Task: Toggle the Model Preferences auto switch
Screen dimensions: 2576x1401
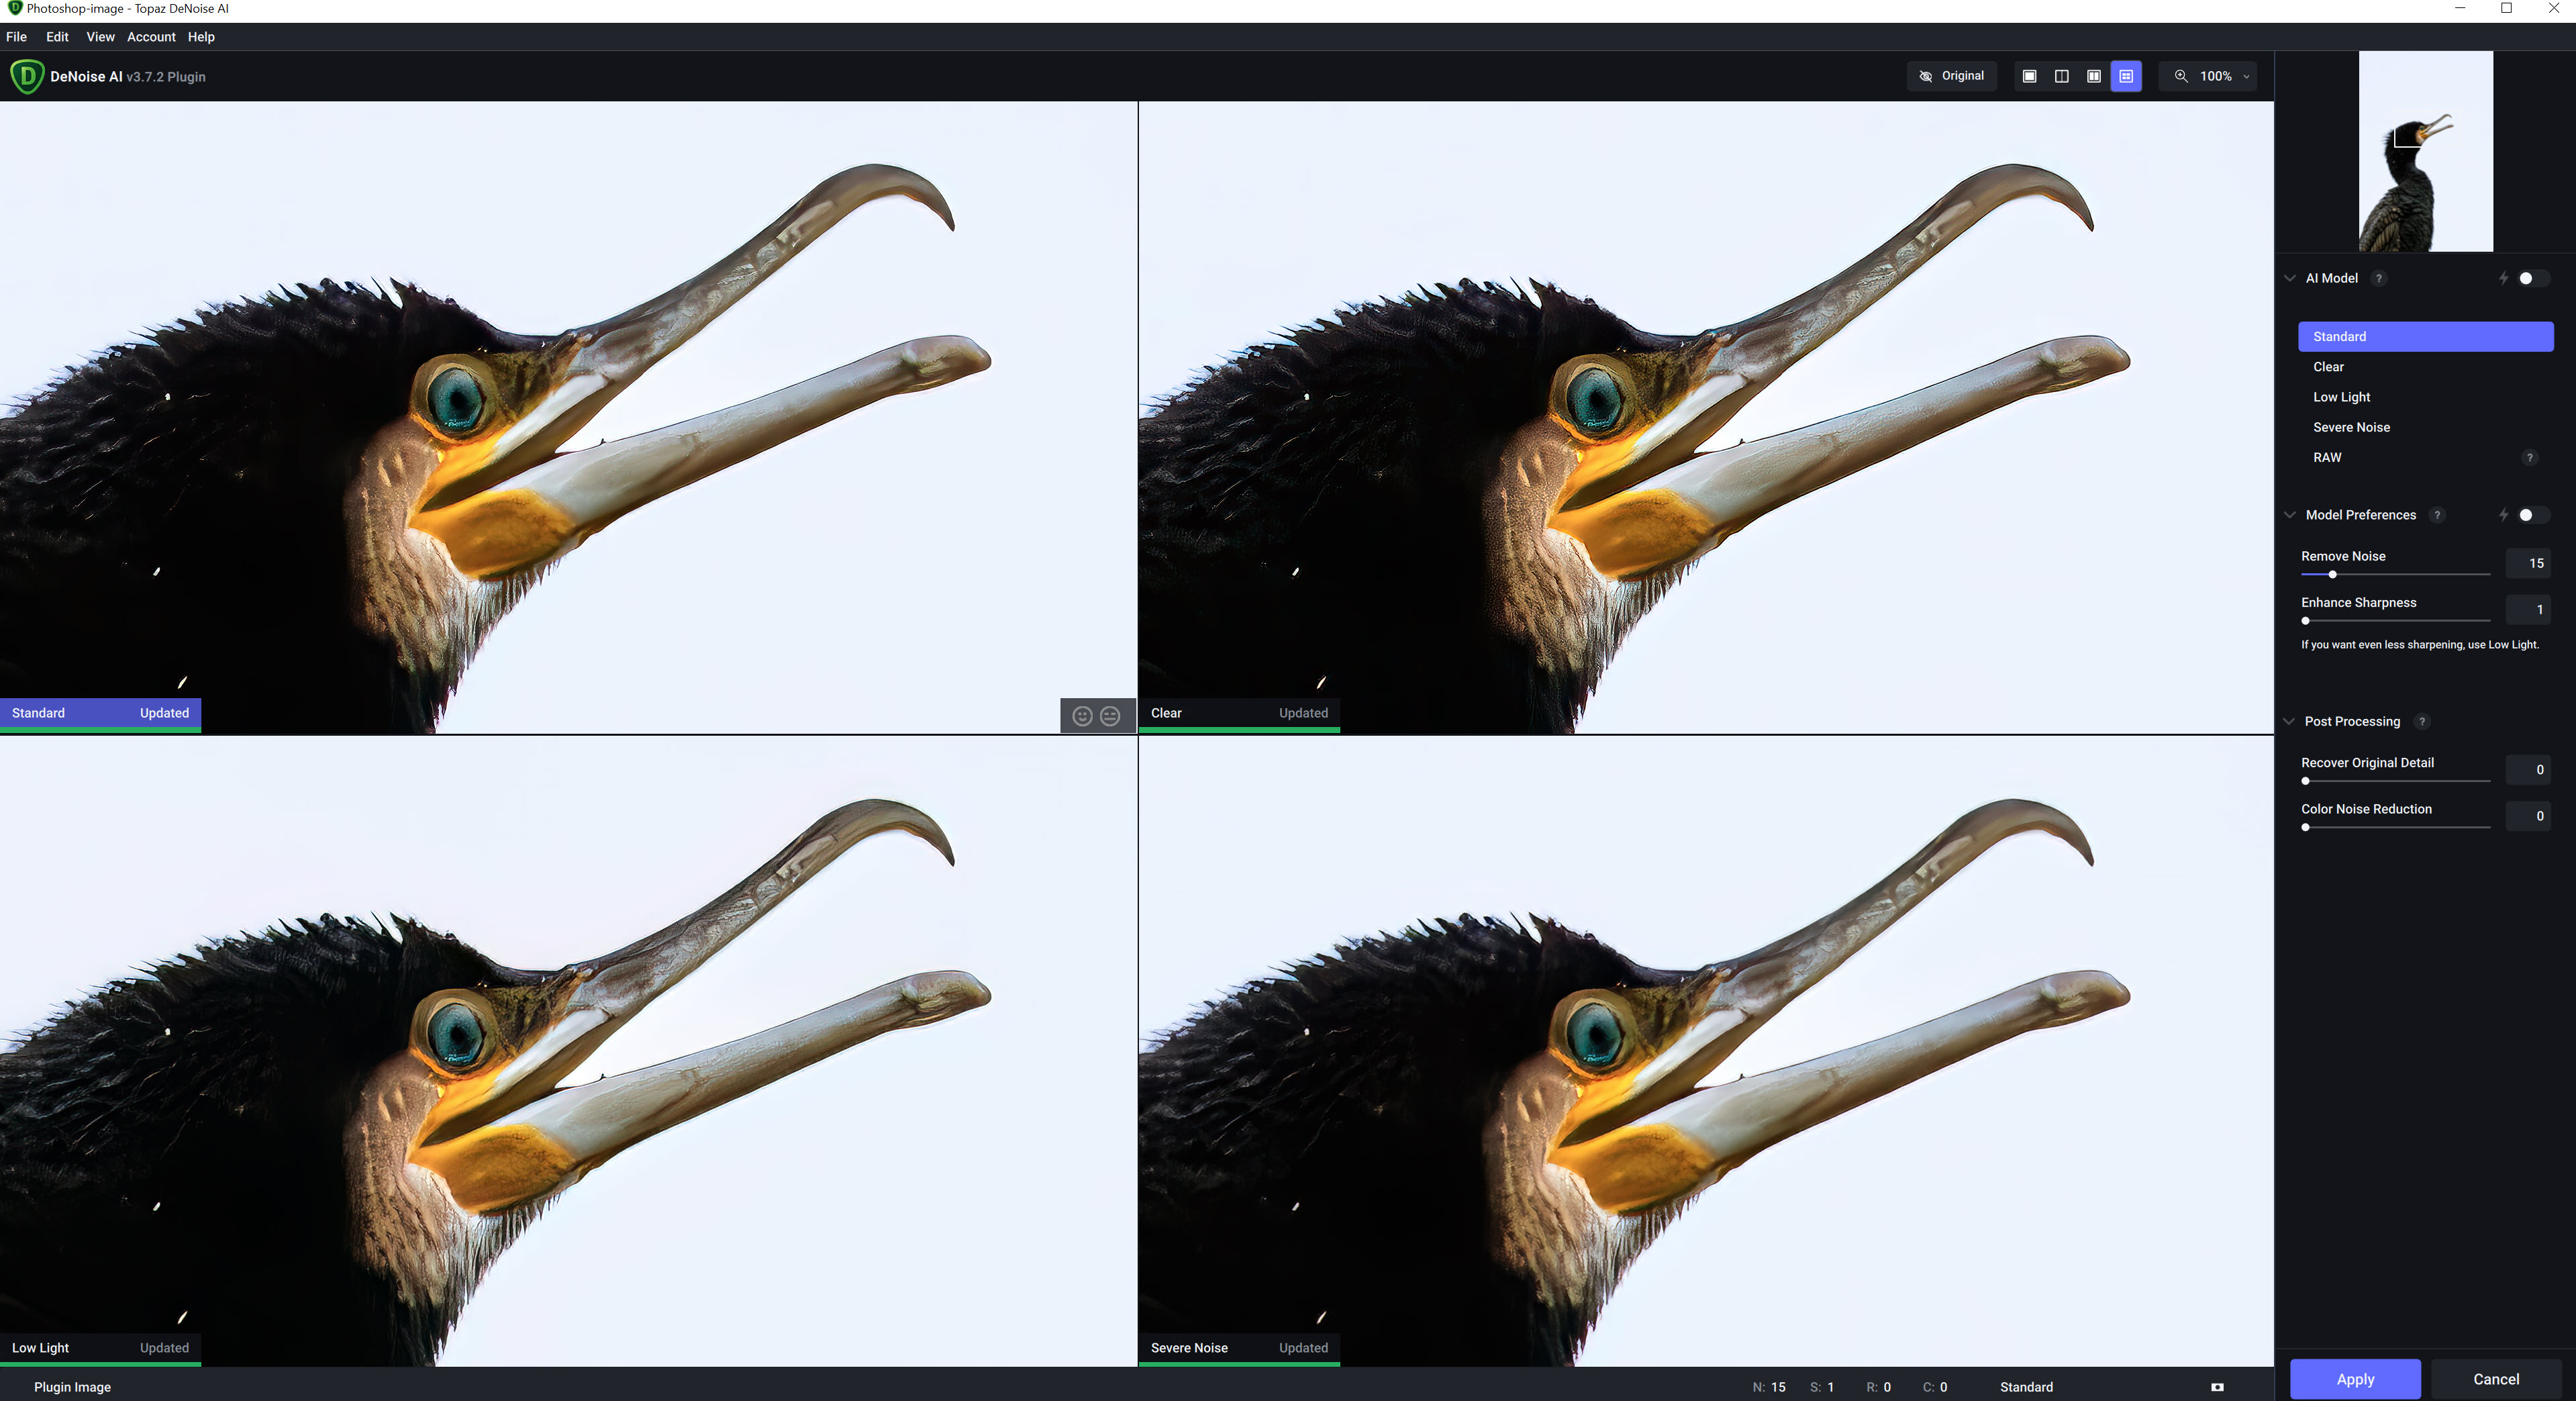Action: (2533, 515)
